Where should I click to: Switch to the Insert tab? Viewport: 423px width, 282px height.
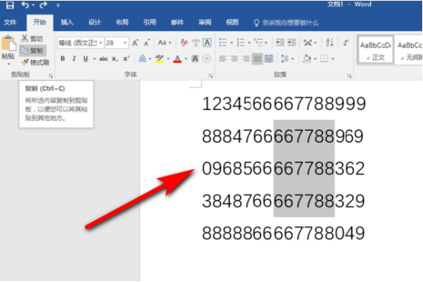[67, 22]
